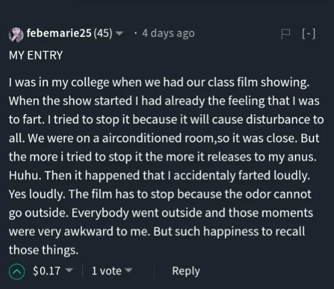The width and height of the screenshot is (334, 289).
Task: Click the word "airconditioned" in the comment
Action: [142, 138]
